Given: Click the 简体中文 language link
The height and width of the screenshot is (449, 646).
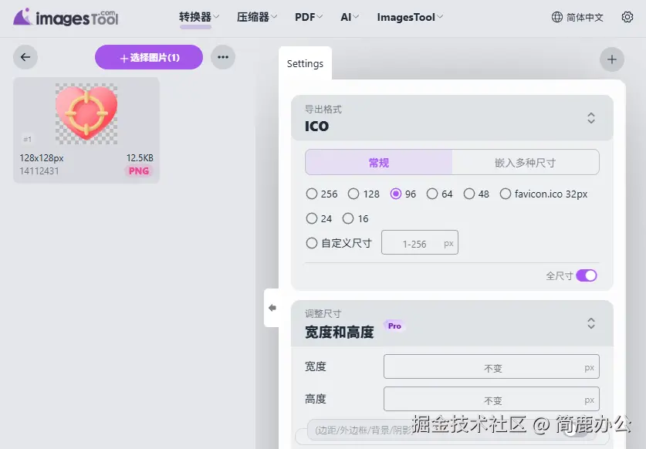Looking at the screenshot, I should (584, 17).
